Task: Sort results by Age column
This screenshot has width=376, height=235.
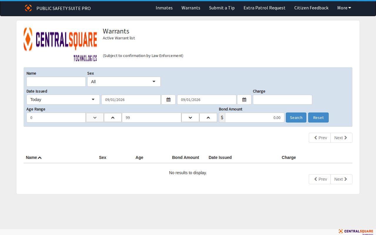Action: [139, 157]
